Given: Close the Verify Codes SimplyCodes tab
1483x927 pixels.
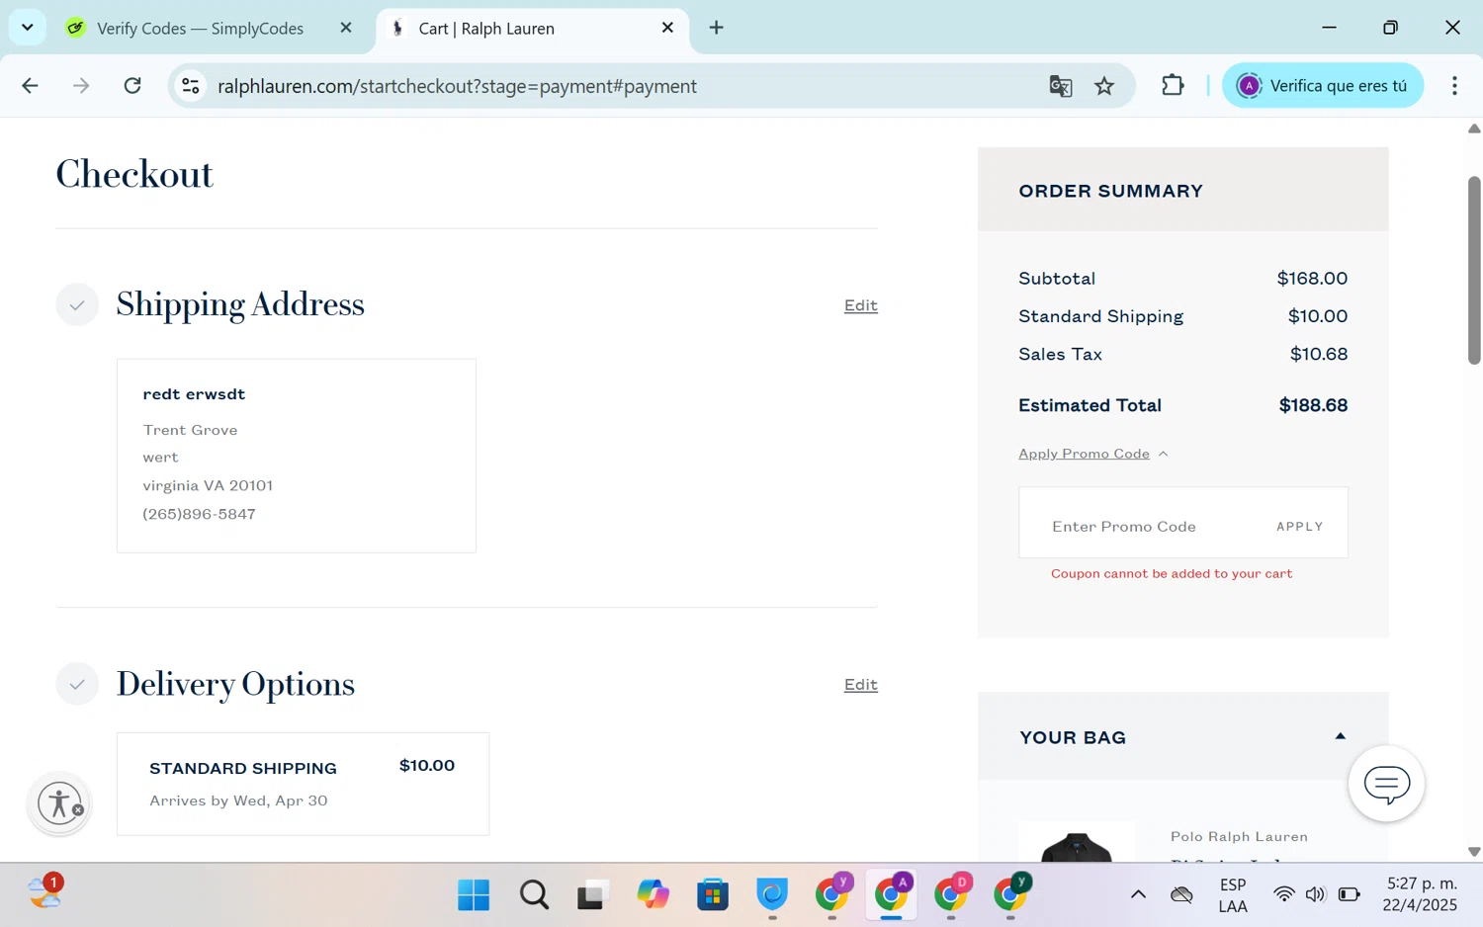Looking at the screenshot, I should tap(346, 28).
